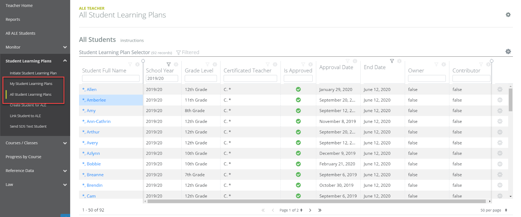
Task: Open Owner column settings gear
Action: 444,65
